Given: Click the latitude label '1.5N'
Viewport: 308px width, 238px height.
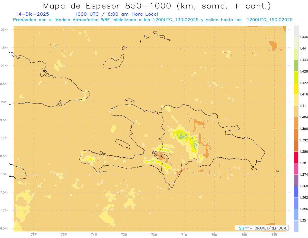Looking at the screenshot, I should click(4, 48).
